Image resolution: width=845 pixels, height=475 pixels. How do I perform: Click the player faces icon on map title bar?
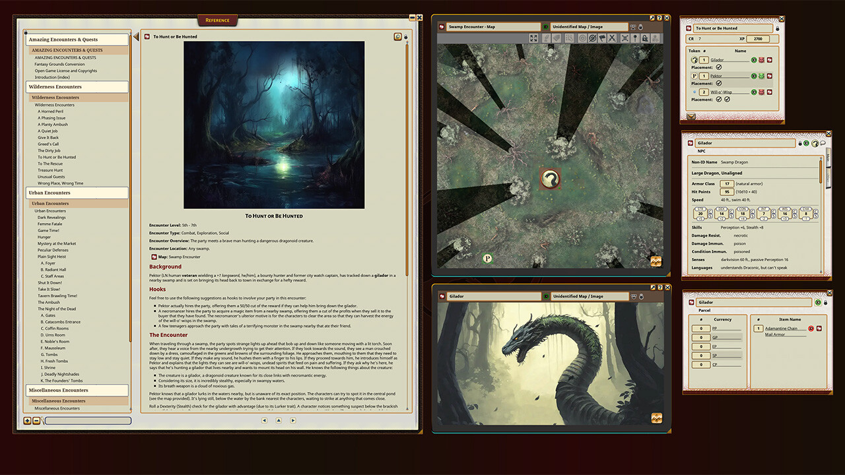(x=632, y=27)
